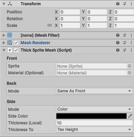Click the Mesh Renderer eye-grid icon
Image resolution: width=134 pixels, height=137 pixels.
pos(10,43)
